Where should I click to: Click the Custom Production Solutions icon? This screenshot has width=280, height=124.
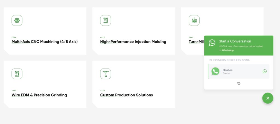point(106,74)
